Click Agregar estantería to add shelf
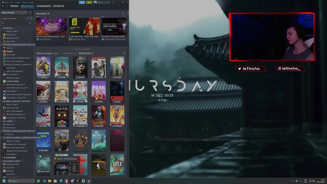The height and width of the screenshot is (184, 327). (x=80, y=49)
